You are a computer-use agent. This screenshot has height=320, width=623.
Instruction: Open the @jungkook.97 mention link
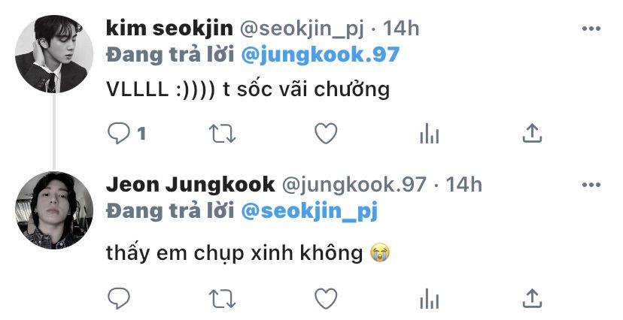coord(321,55)
